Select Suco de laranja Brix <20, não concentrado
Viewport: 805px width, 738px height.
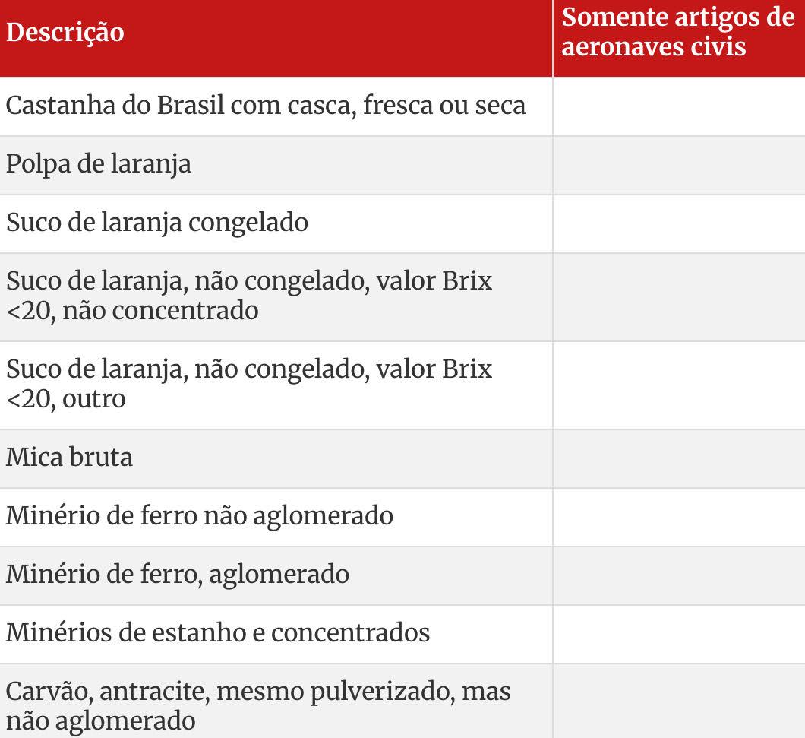point(249,296)
